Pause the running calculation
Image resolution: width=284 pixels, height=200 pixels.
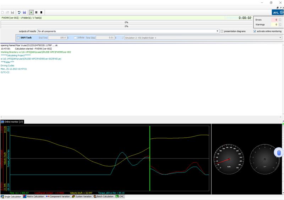point(36,12)
